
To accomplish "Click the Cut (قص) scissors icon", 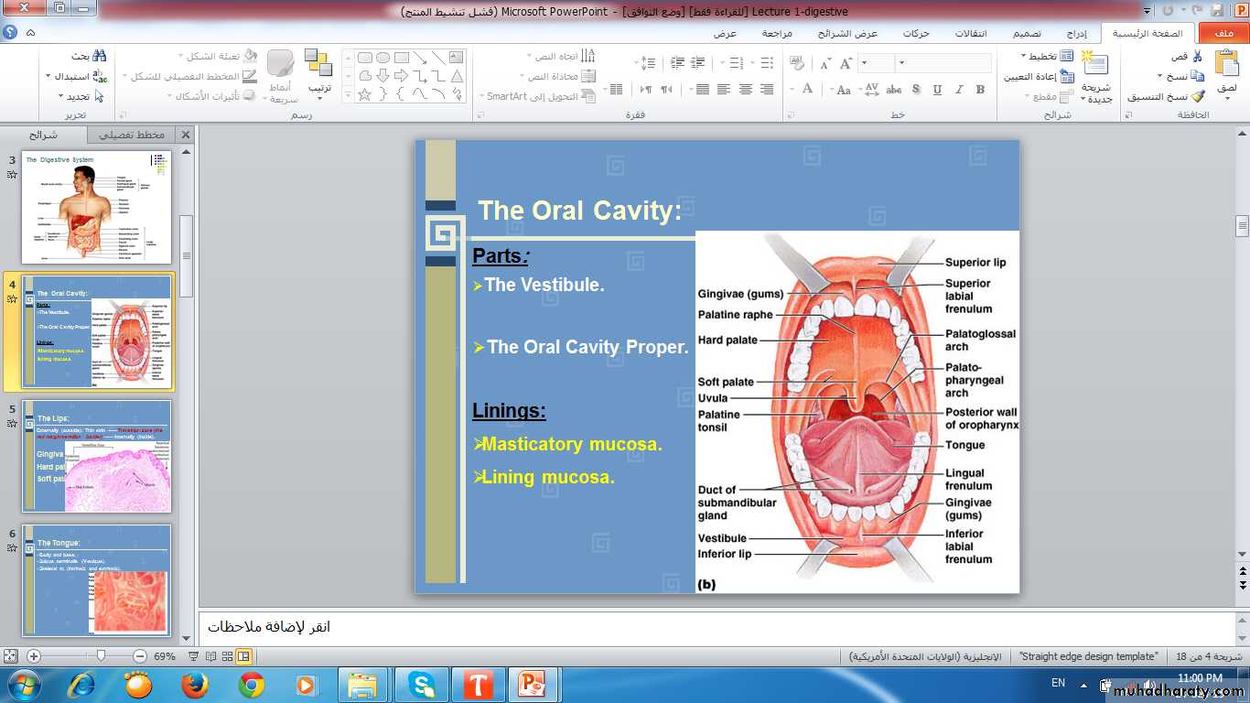I will click(1197, 57).
